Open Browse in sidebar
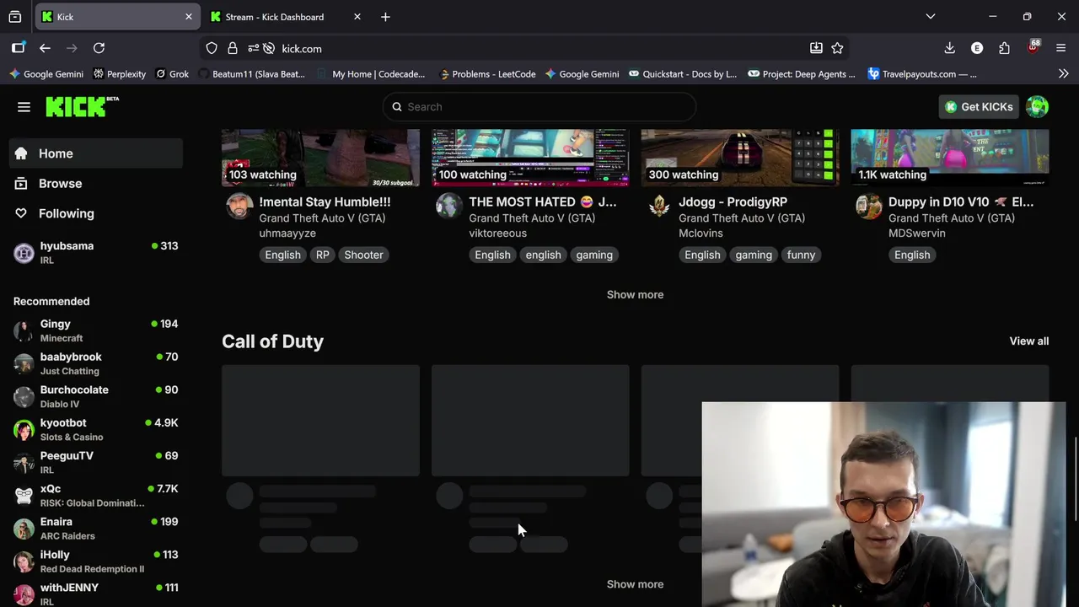This screenshot has height=607, width=1079. (96, 184)
